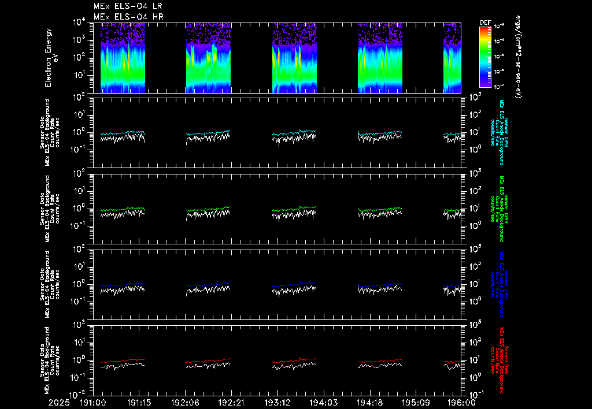Click the 193:12 time tick label
Screen dimensions: 592x409
pyautogui.click(x=277, y=403)
